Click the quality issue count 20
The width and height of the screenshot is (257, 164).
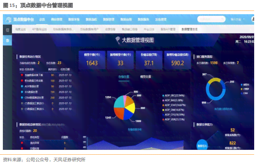point(35,130)
